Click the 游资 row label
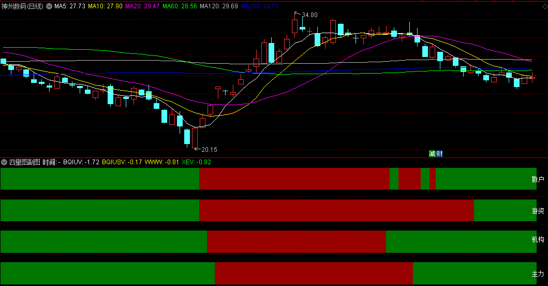This screenshot has width=548, height=286. click(x=538, y=211)
